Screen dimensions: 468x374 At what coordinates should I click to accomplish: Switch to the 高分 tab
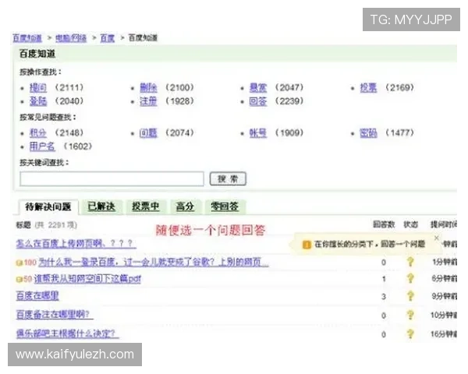[185, 206]
